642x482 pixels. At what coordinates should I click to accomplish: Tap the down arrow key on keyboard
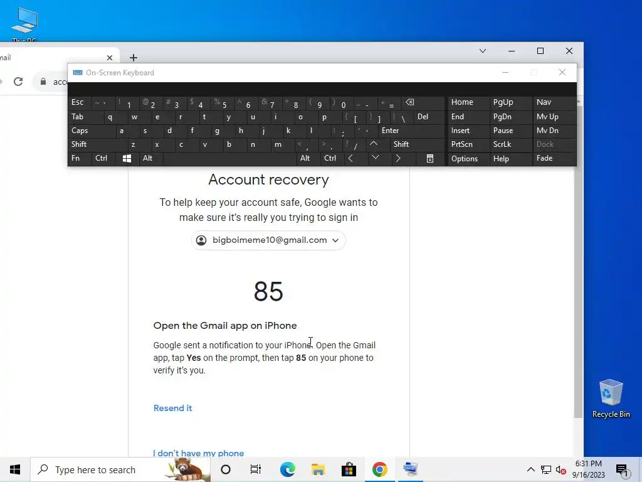pos(375,158)
